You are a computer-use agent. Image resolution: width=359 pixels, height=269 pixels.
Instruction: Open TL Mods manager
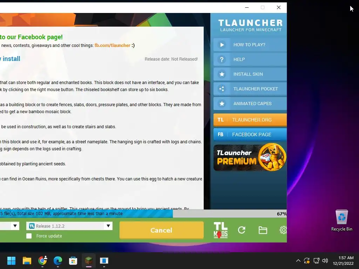221,230
